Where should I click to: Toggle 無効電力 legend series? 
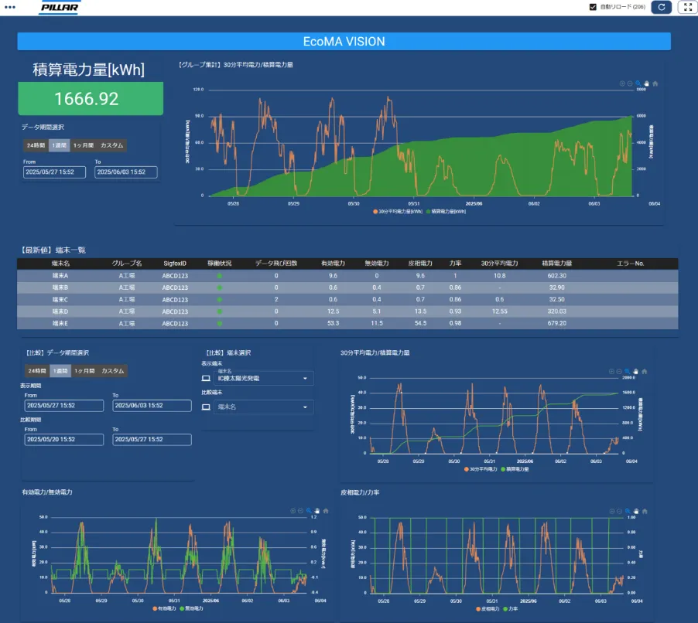coord(191,608)
